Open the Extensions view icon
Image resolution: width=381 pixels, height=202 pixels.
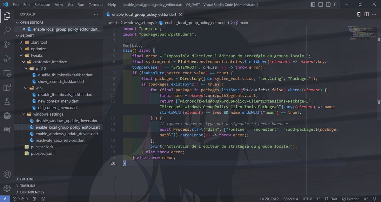click(7, 87)
